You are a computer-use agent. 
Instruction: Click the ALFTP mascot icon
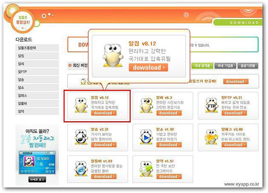pos(211,105)
